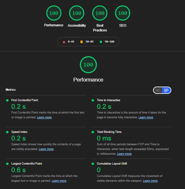185x189 pixels.
Task: Click green status dot beside Cumulative Layout Shift
Action: 93,164
